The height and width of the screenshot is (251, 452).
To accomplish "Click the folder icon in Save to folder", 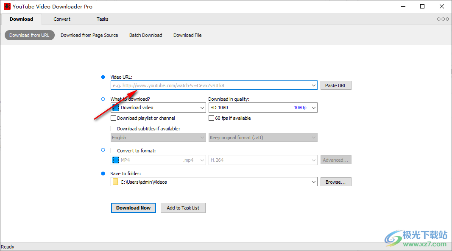I will coord(116,182).
